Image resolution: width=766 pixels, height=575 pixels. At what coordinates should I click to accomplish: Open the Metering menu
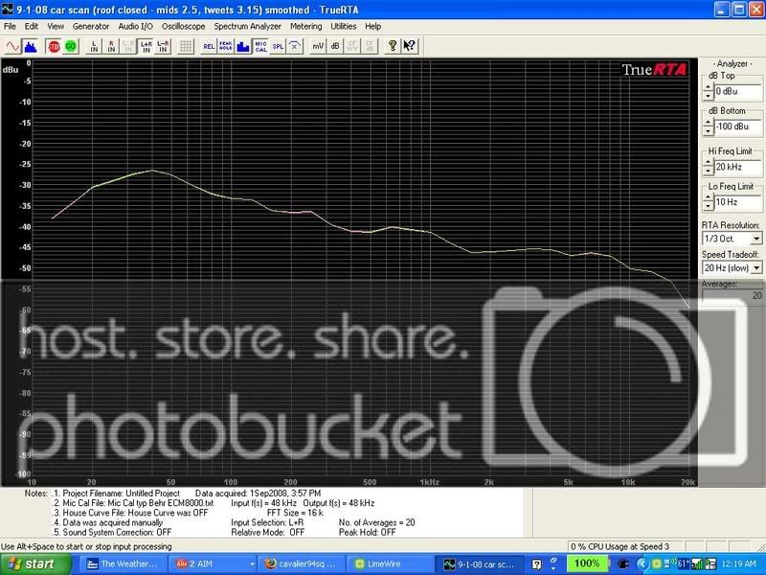click(x=305, y=27)
